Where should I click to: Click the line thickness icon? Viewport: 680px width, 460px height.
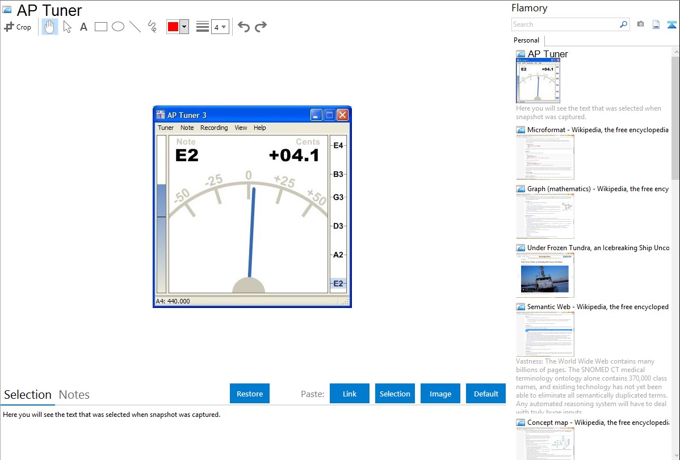click(203, 27)
